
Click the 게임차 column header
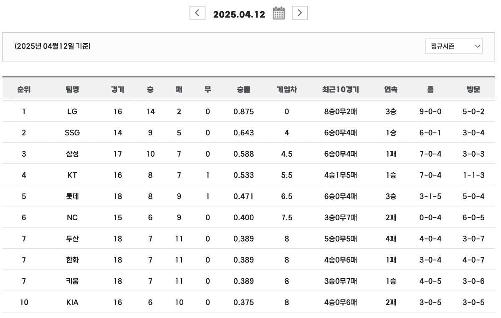click(286, 89)
